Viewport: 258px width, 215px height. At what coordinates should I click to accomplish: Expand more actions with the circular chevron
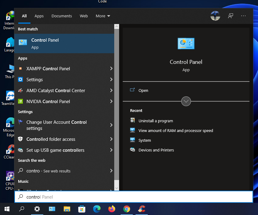click(x=186, y=101)
